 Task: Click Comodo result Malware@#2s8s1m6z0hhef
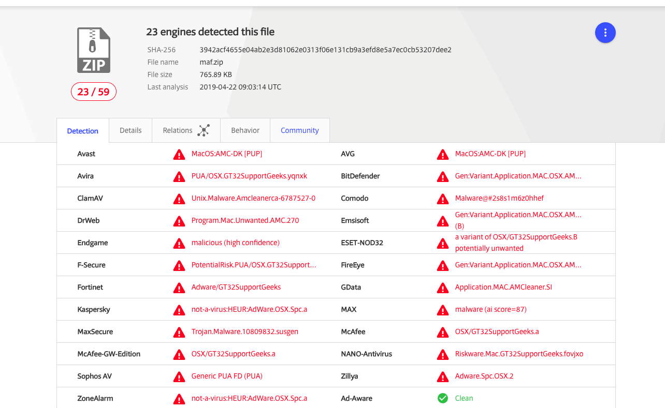click(499, 198)
